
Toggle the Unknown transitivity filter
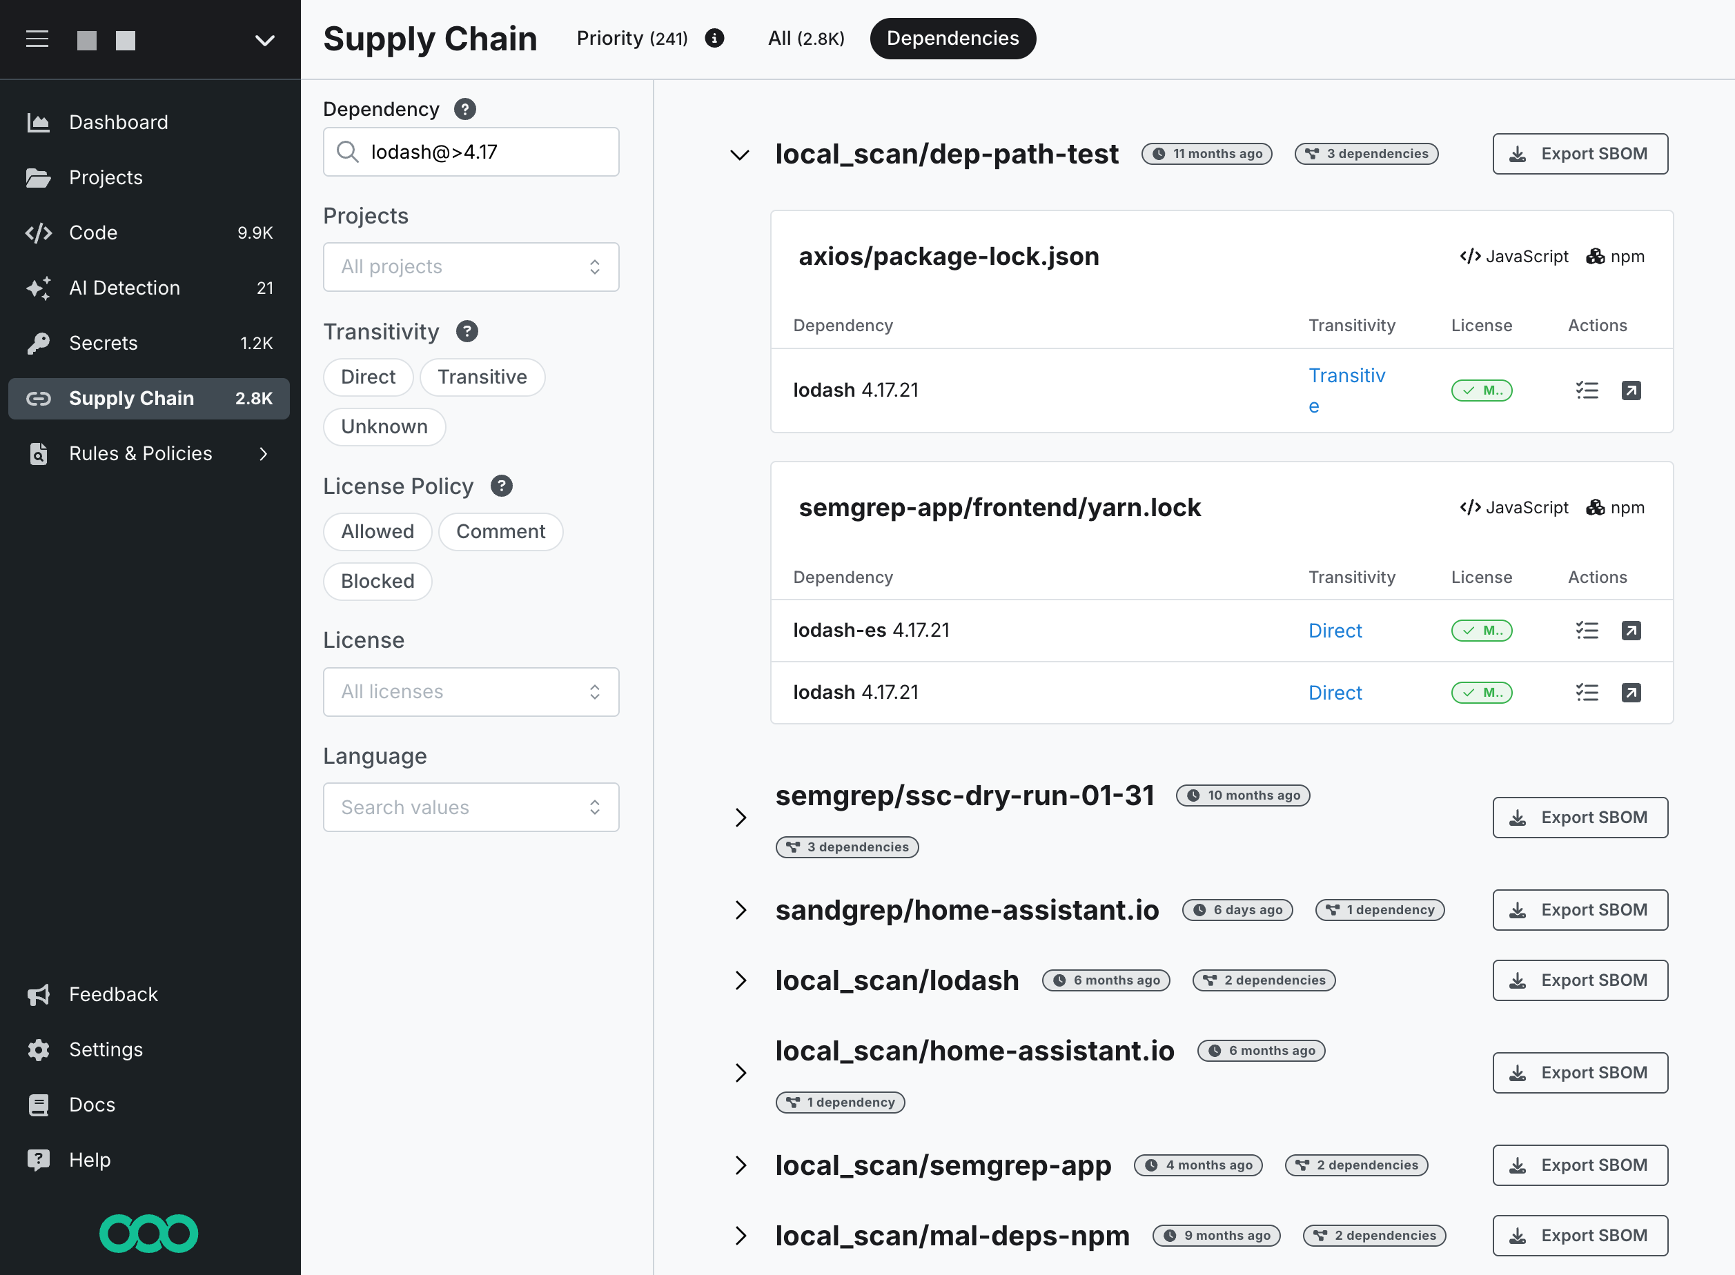[x=384, y=426]
